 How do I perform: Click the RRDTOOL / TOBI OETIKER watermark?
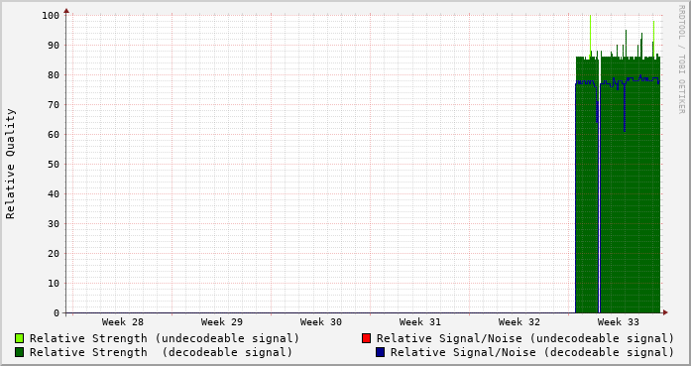[681, 60]
